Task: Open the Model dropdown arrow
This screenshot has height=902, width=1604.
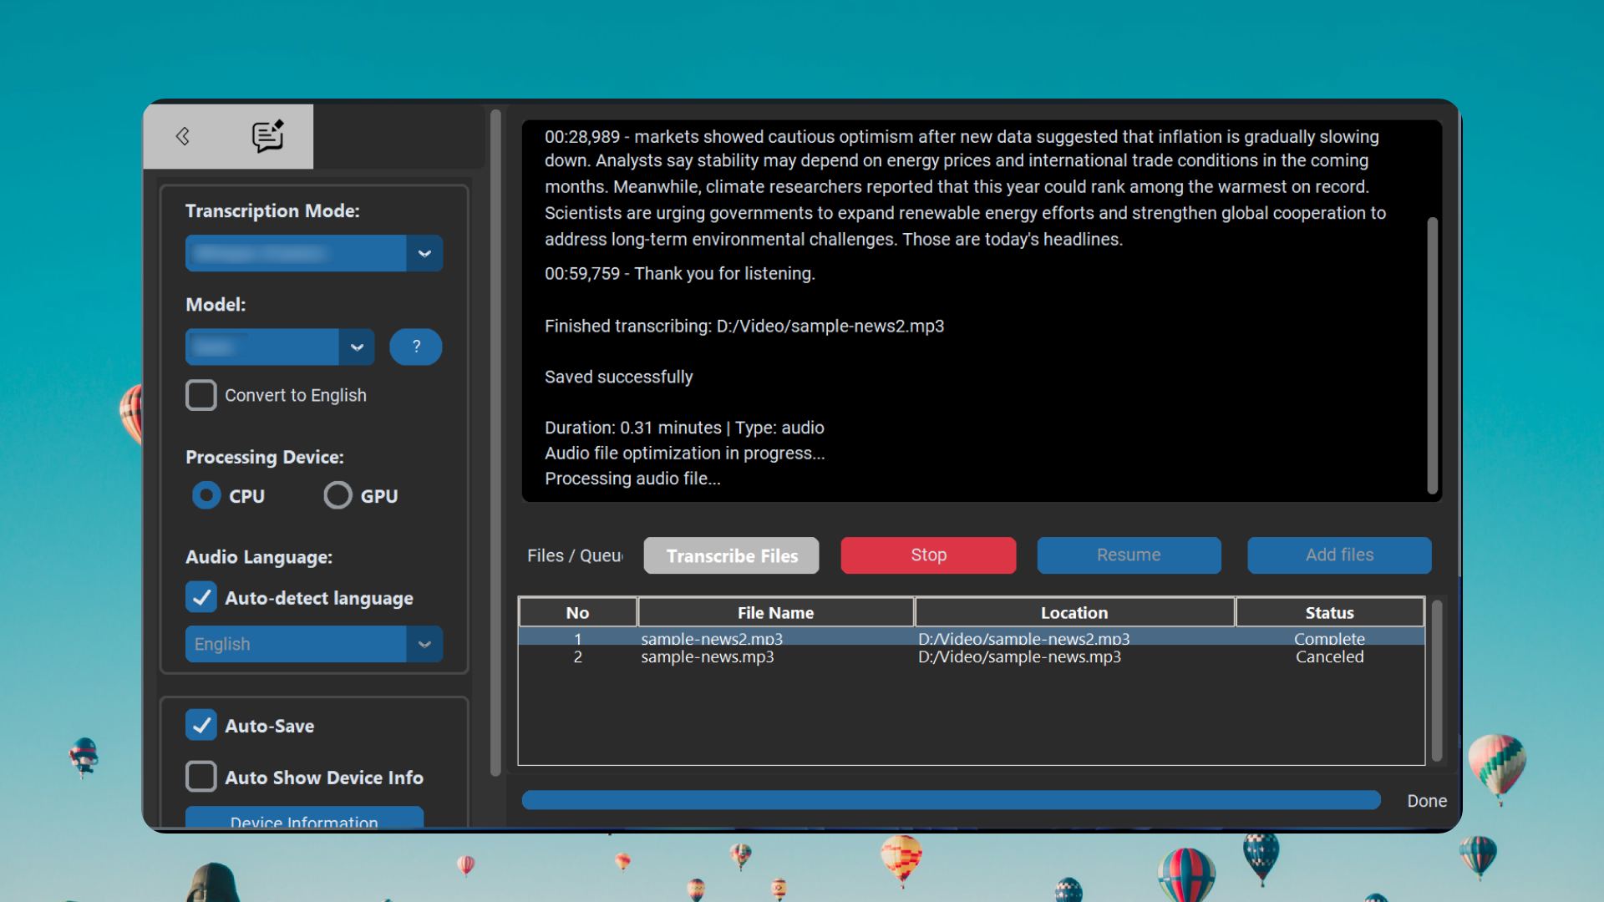Action: click(357, 347)
